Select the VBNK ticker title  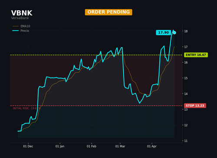(22, 13)
